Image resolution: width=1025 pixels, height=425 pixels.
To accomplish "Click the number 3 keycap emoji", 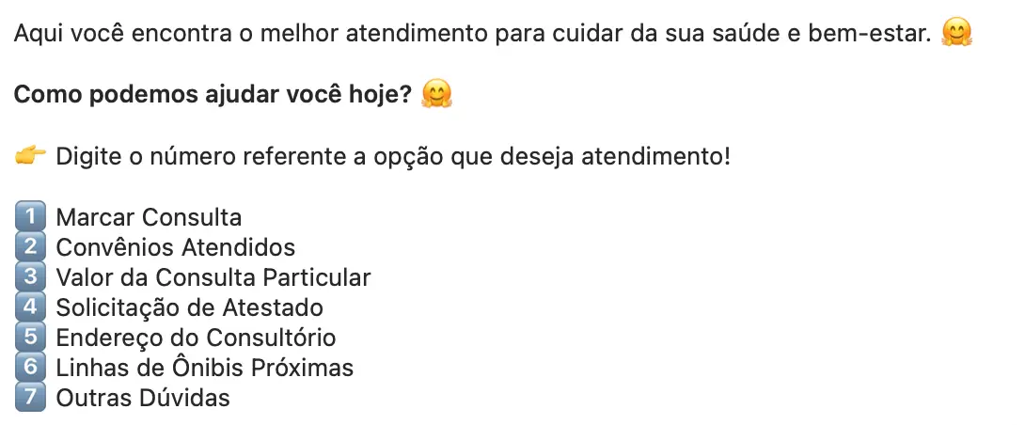I will pyautogui.click(x=30, y=276).
